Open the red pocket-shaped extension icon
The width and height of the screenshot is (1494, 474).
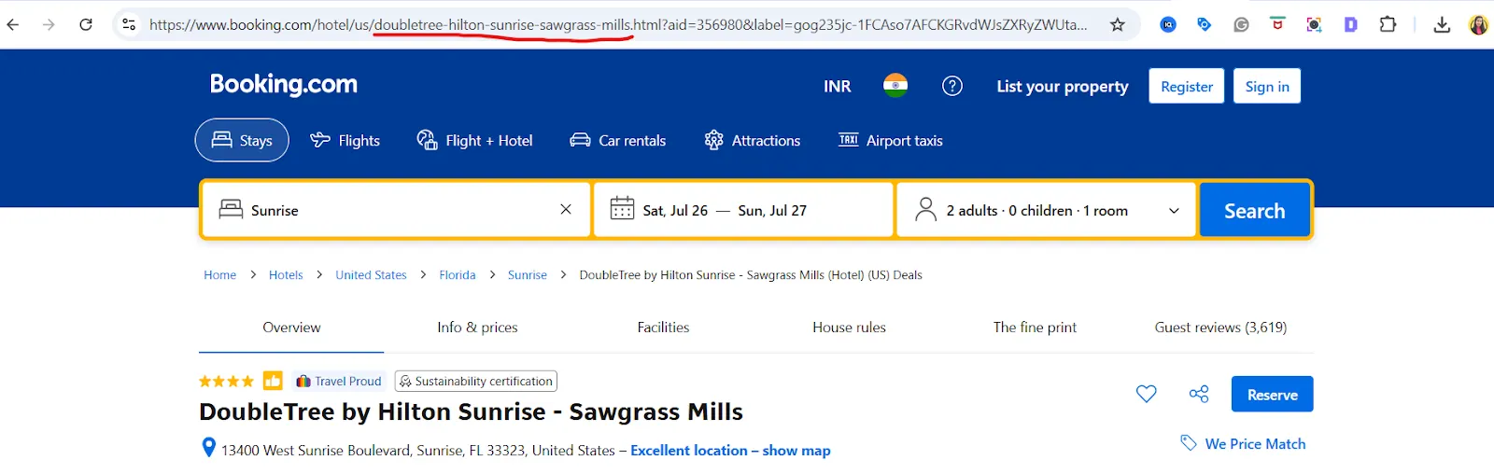[x=1277, y=25]
